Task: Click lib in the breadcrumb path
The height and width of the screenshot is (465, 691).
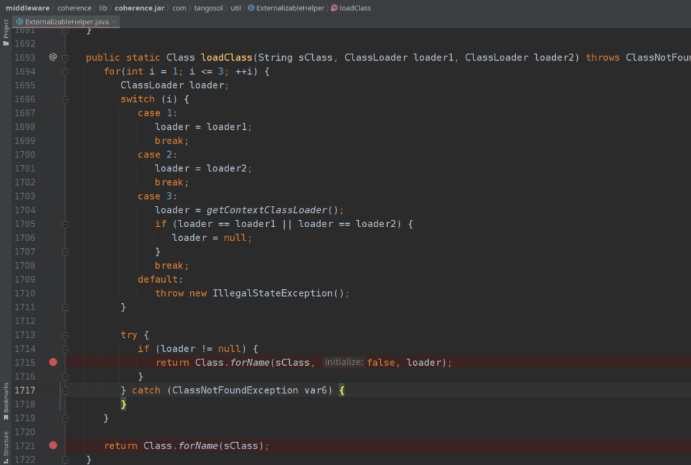Action: coord(102,8)
